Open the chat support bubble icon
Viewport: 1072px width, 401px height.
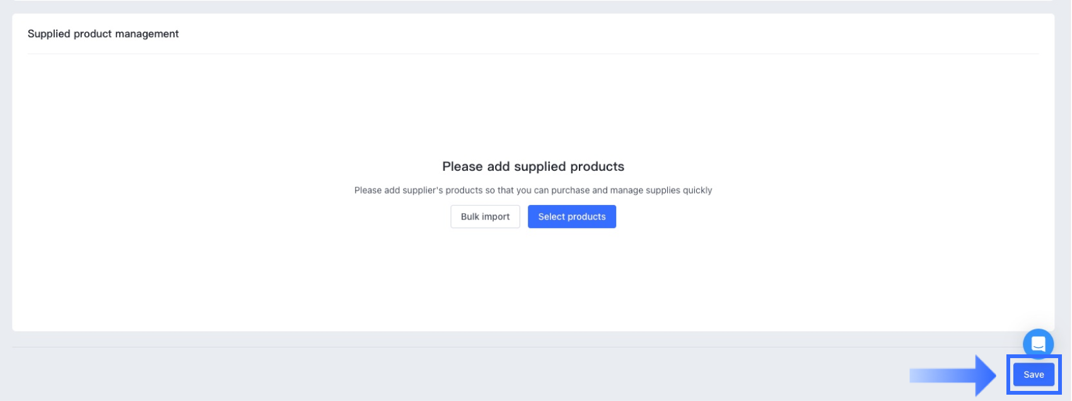[1038, 344]
